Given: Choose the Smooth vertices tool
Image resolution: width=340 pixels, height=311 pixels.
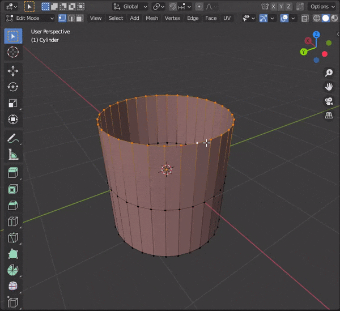Looking at the screenshot, I should click(13, 286).
